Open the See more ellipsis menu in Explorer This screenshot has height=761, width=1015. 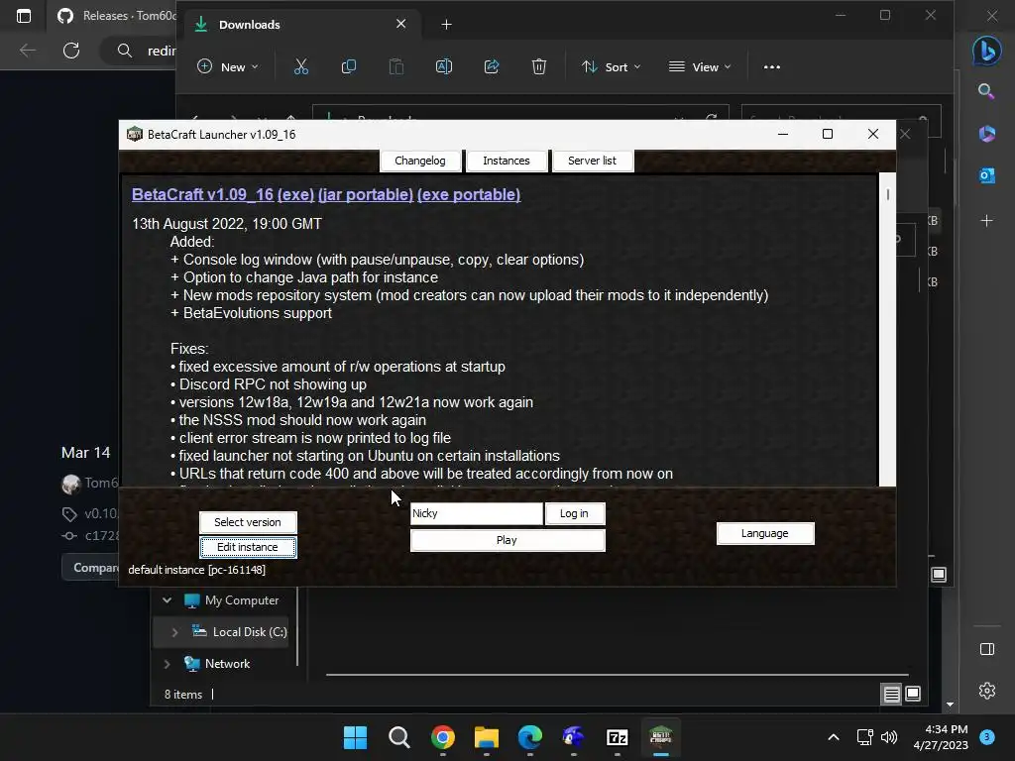pyautogui.click(x=771, y=66)
